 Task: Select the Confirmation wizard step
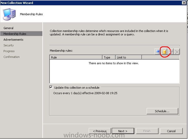pos(12,57)
